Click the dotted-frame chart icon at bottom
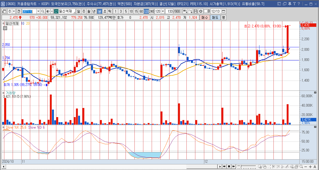 point(269,167)
